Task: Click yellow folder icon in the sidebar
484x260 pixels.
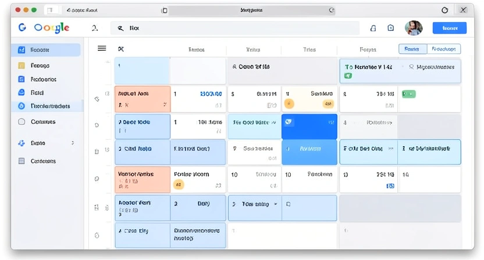Action: [x=22, y=66]
